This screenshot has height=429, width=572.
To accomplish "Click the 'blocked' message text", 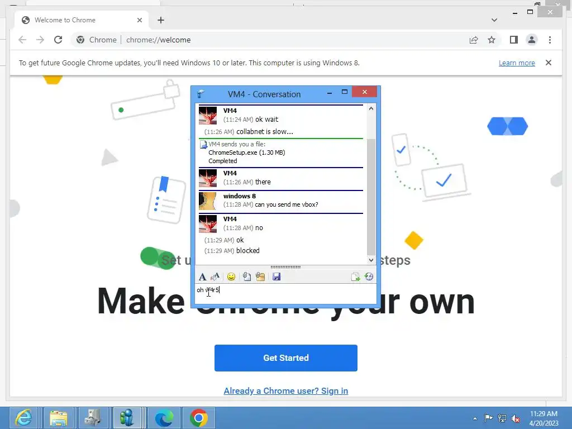I will tap(247, 251).
